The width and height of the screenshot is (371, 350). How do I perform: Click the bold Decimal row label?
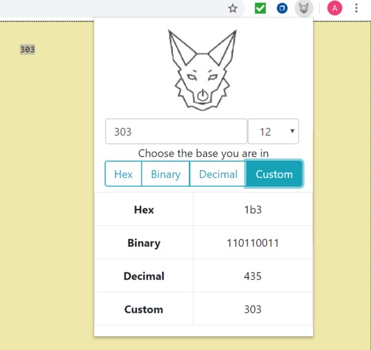click(144, 276)
